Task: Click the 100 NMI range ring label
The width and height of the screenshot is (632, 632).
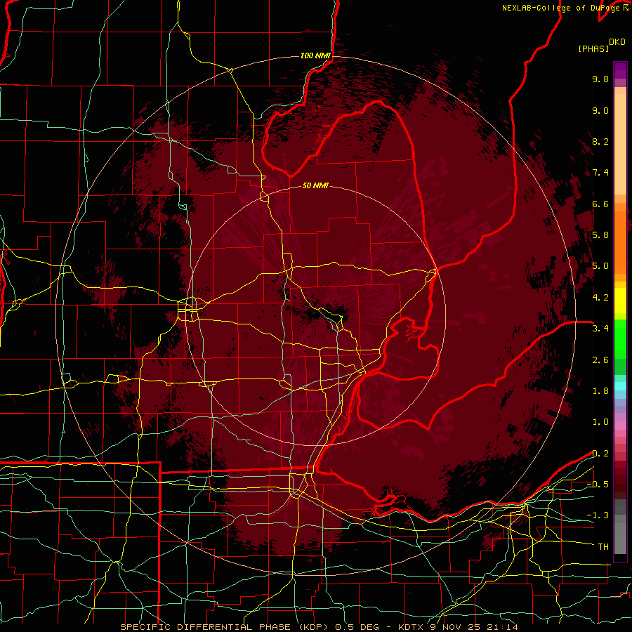Action: 315,55
